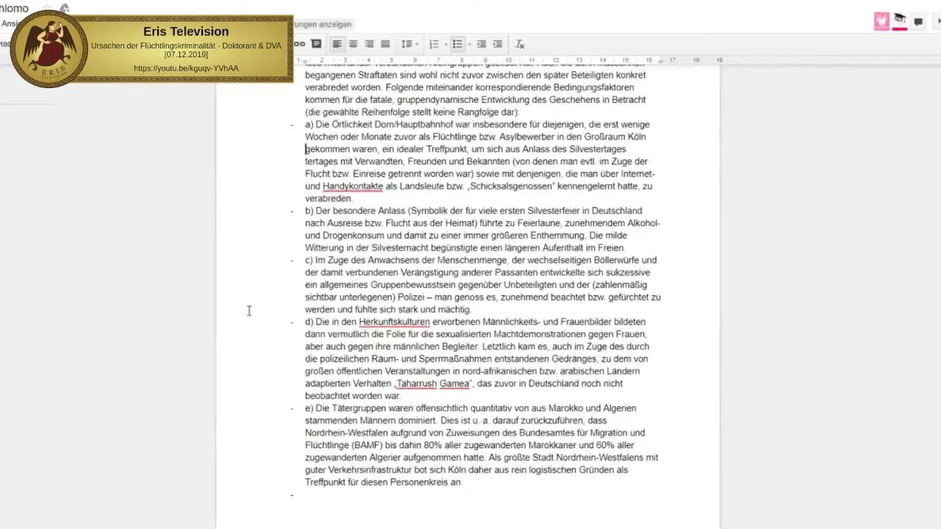
Task: Click the add comment toolbar icon
Action: click(x=316, y=44)
